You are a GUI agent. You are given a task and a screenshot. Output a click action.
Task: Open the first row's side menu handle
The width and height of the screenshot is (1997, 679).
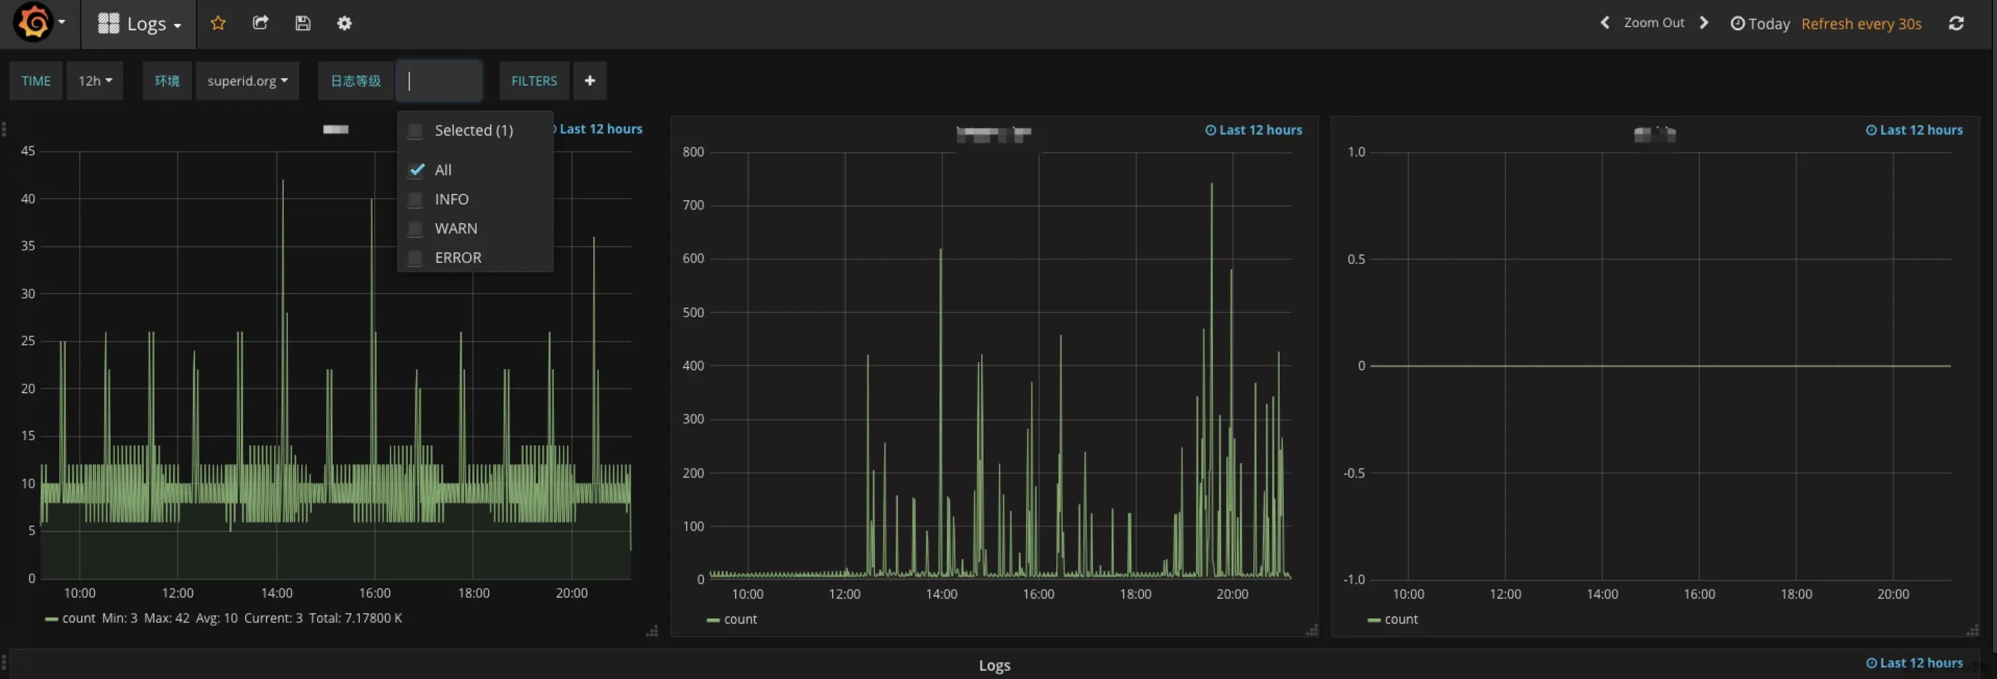coord(4,129)
